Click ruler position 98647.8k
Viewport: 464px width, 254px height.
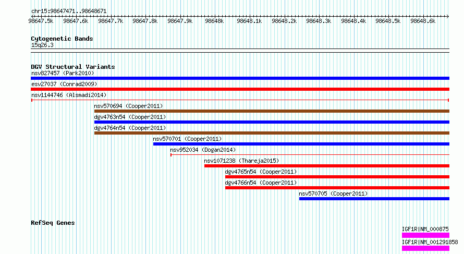tap(145, 21)
